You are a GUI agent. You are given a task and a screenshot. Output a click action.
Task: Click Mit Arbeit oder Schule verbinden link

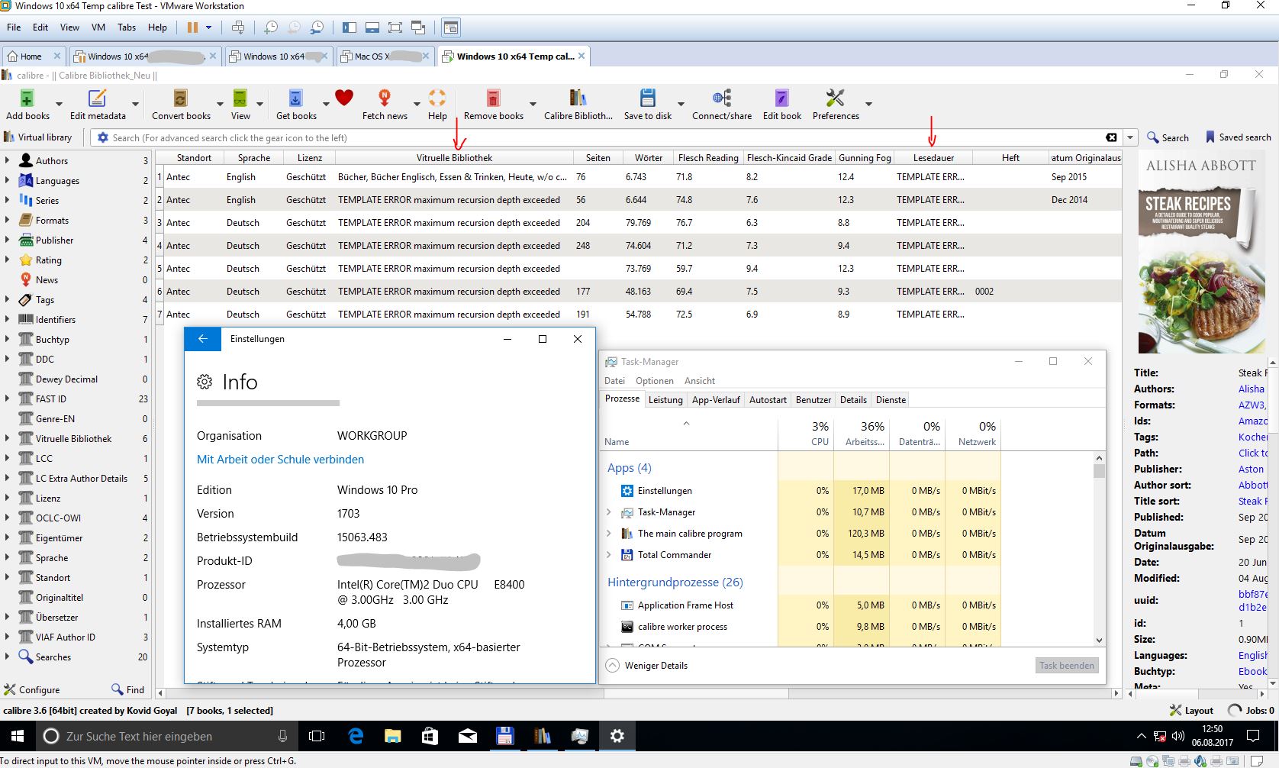[280, 460]
